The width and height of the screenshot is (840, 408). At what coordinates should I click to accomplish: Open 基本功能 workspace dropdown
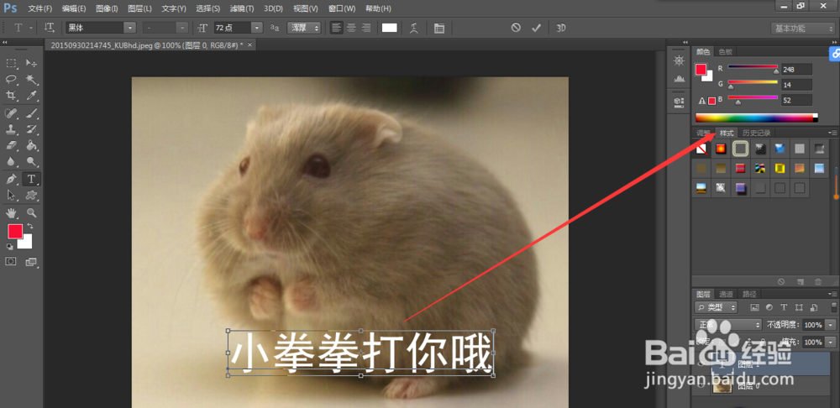[802, 29]
